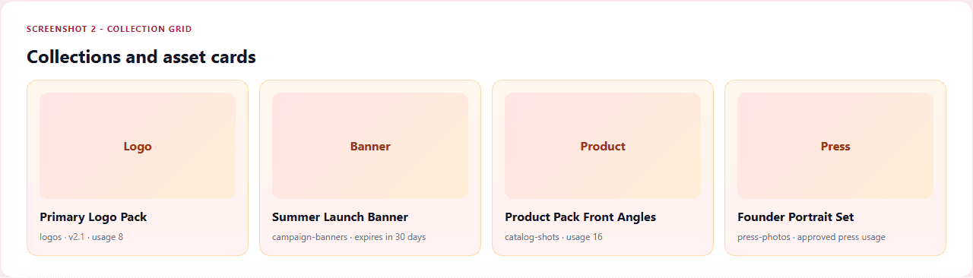Select the Founder Portrait Set card
This screenshot has width=973, height=278.
coord(835,168)
